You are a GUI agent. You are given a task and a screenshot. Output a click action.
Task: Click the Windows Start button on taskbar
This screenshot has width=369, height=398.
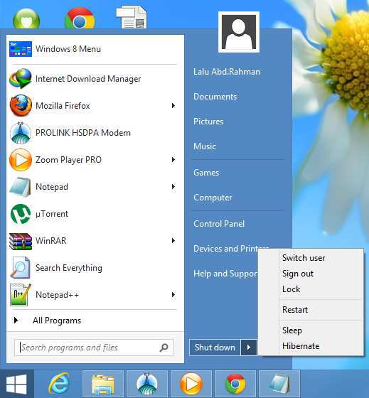(x=17, y=384)
